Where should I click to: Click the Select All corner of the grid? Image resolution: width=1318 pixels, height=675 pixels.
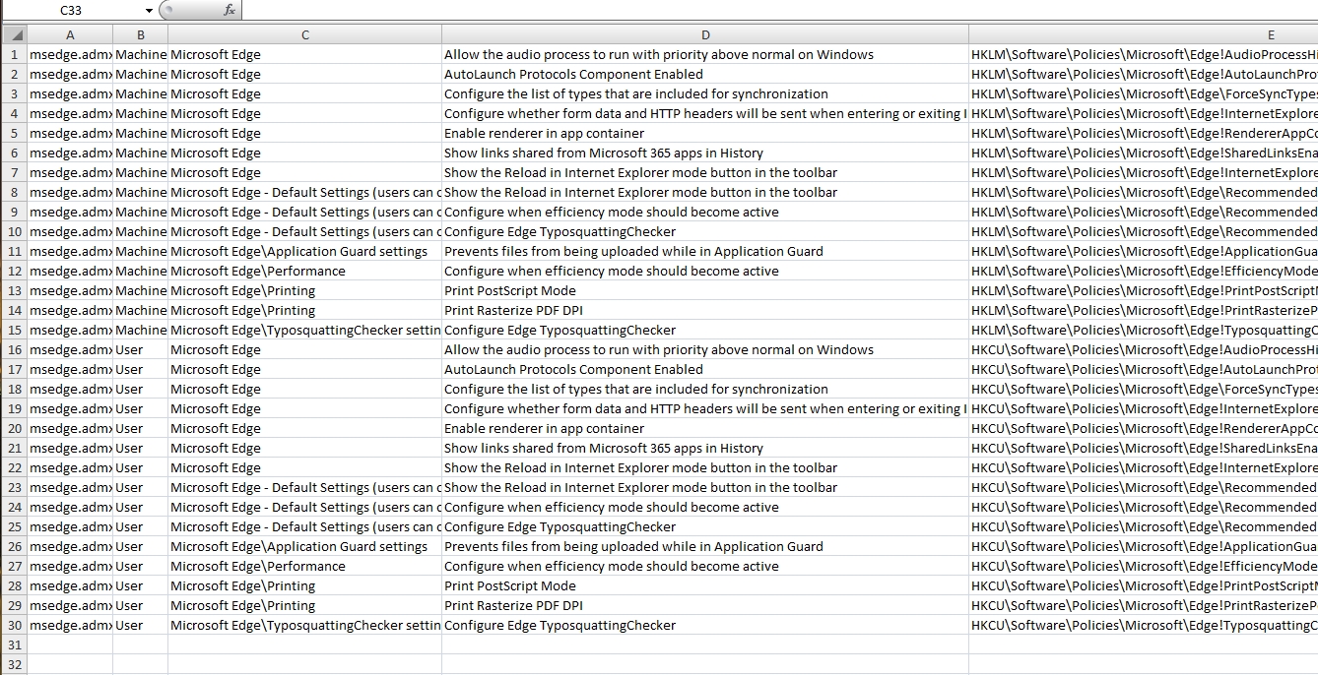[14, 34]
